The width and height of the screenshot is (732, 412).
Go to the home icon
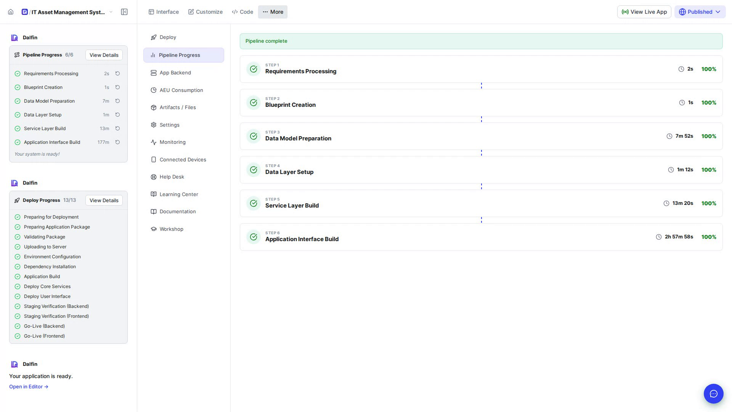point(11,12)
